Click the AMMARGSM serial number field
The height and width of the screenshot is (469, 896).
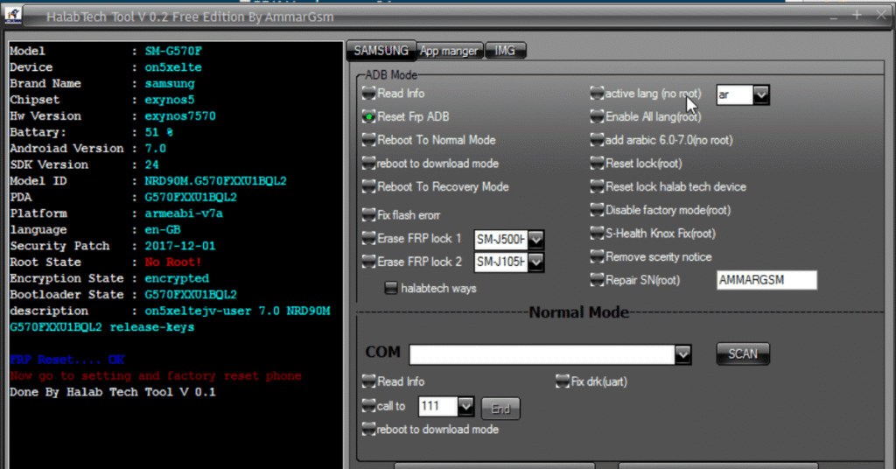(766, 280)
